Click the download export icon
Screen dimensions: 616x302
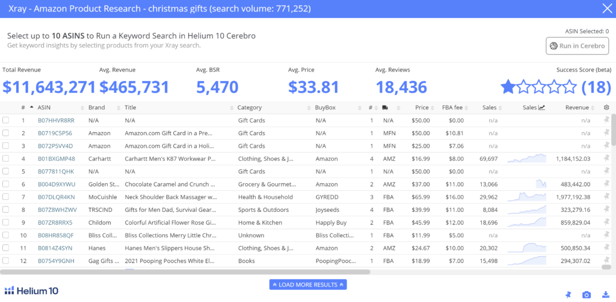605,295
